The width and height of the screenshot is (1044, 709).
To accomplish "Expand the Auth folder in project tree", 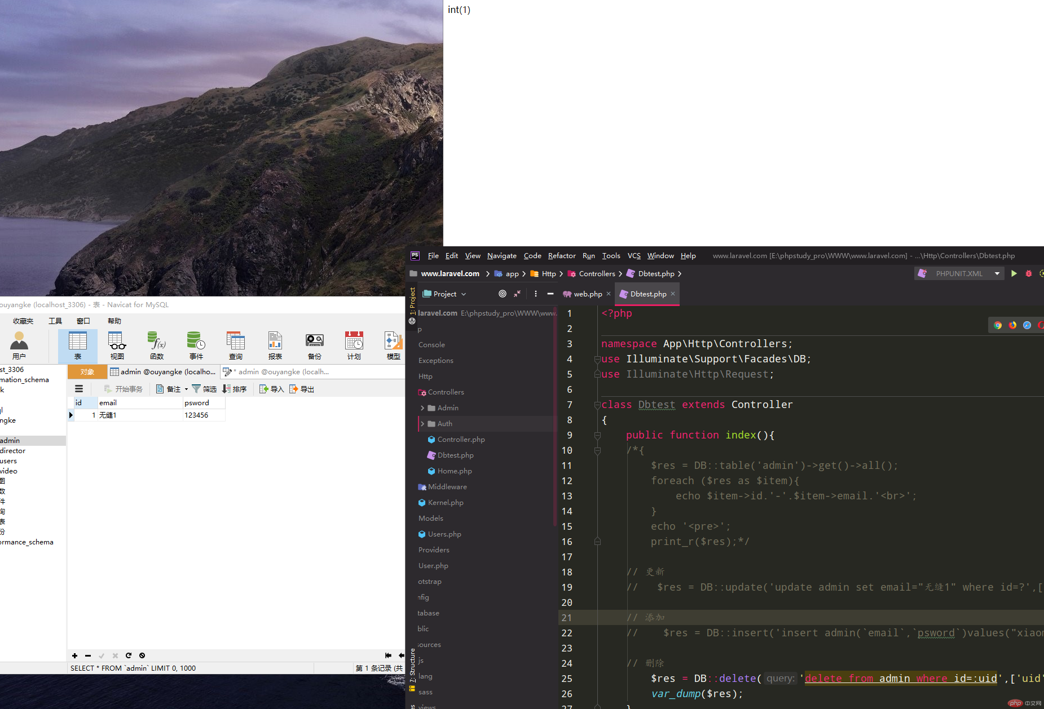I will (x=422, y=423).
